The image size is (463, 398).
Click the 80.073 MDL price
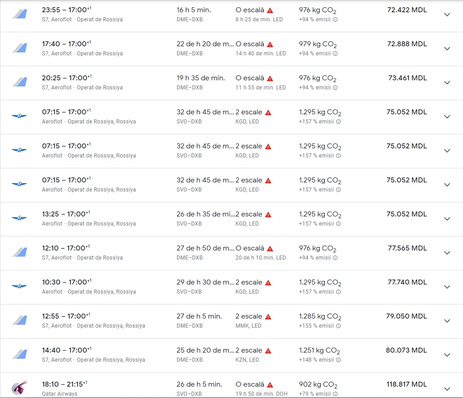406,350
